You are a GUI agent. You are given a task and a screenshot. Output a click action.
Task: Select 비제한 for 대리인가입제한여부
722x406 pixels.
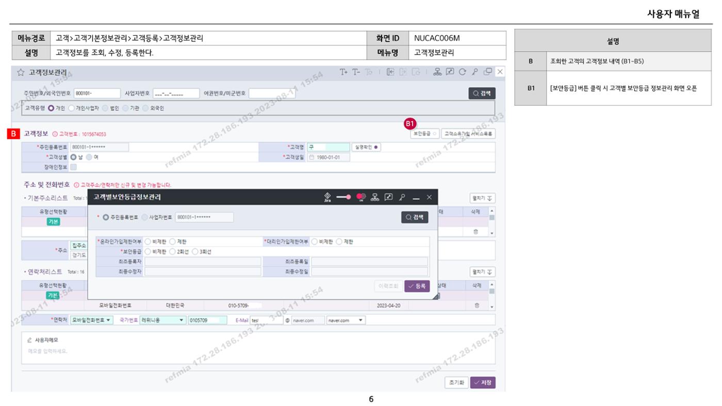[314, 242]
